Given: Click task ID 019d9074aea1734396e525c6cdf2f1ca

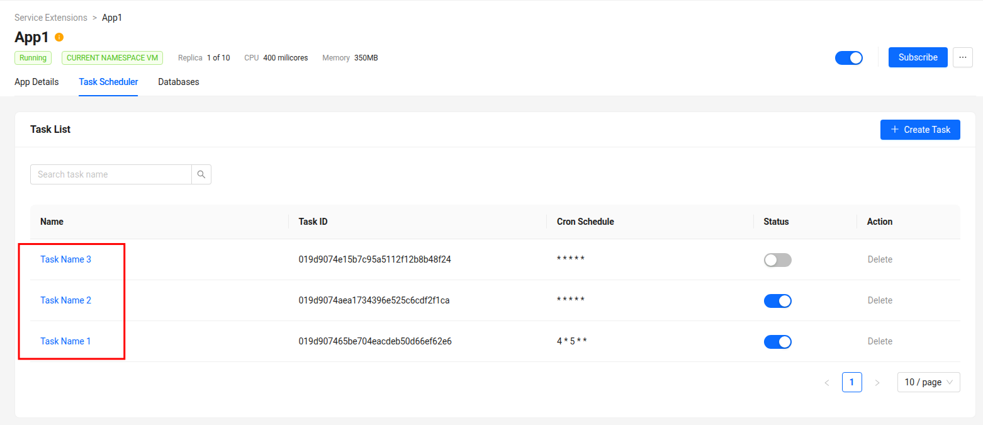Looking at the screenshot, I should coord(374,300).
